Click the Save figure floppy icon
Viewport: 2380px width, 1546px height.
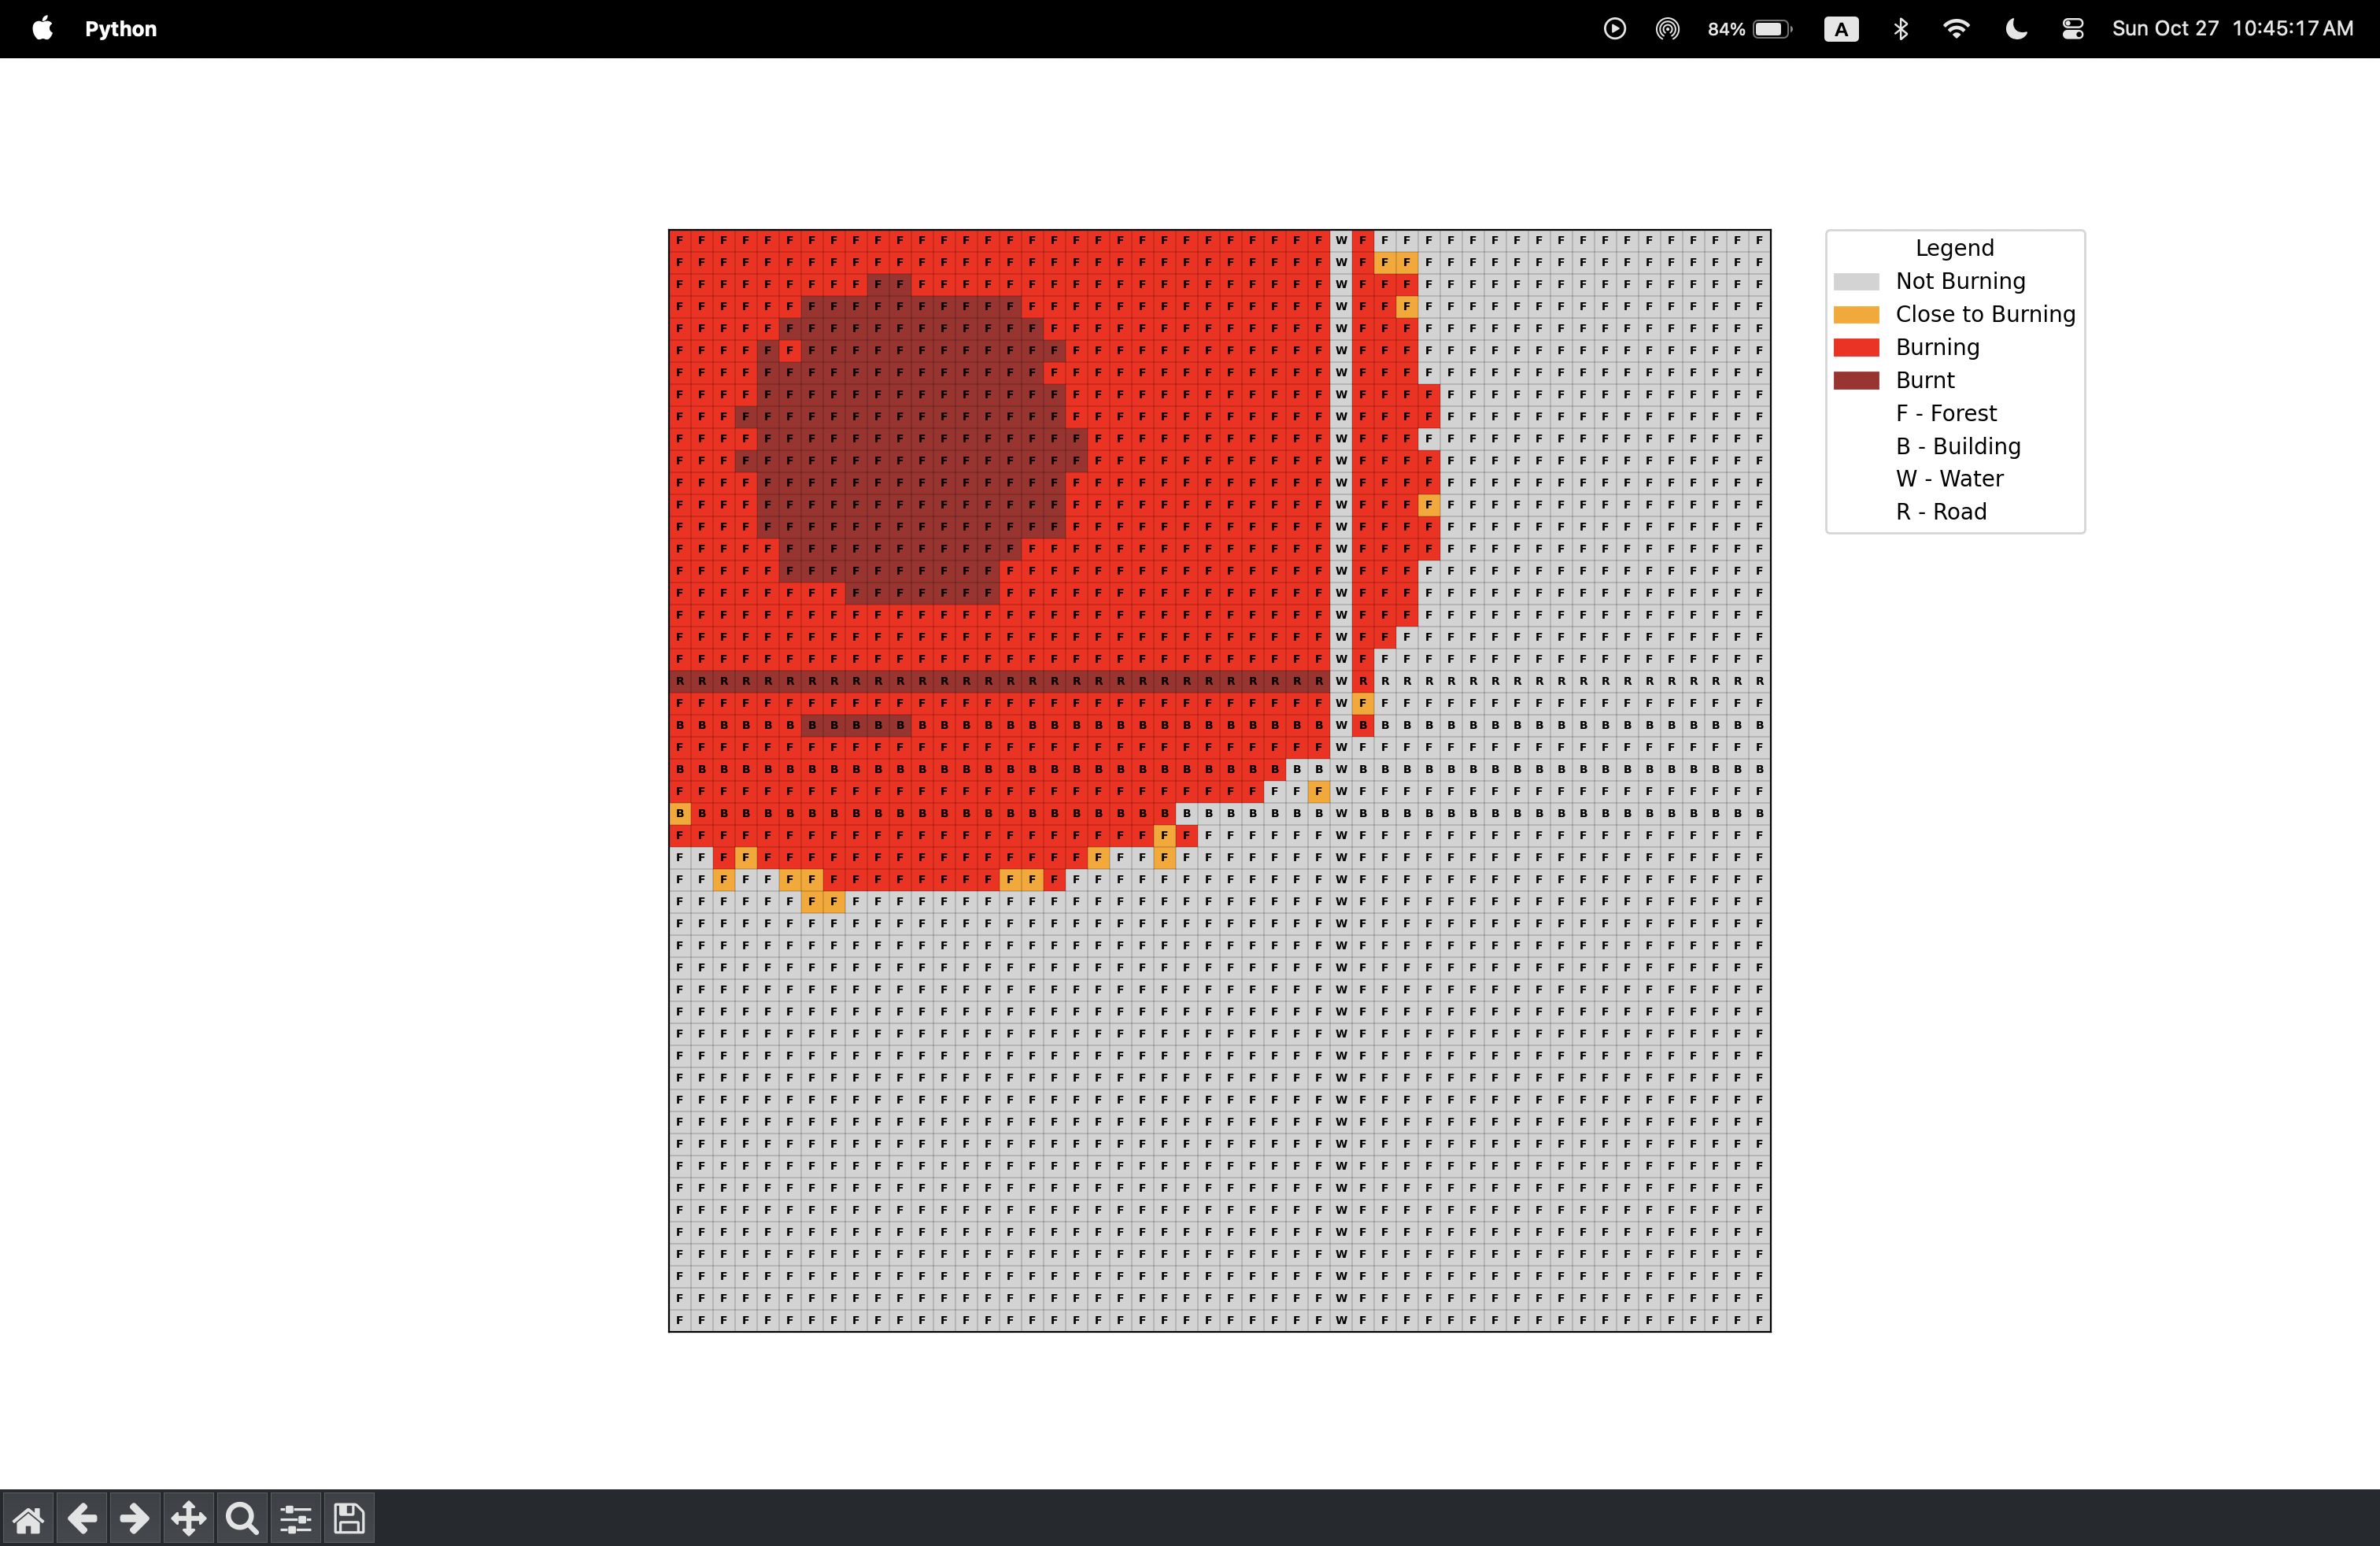pyautogui.click(x=349, y=1519)
